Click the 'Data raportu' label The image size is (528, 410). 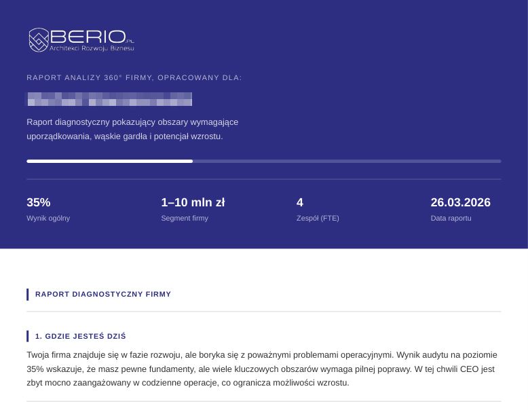pyautogui.click(x=451, y=219)
